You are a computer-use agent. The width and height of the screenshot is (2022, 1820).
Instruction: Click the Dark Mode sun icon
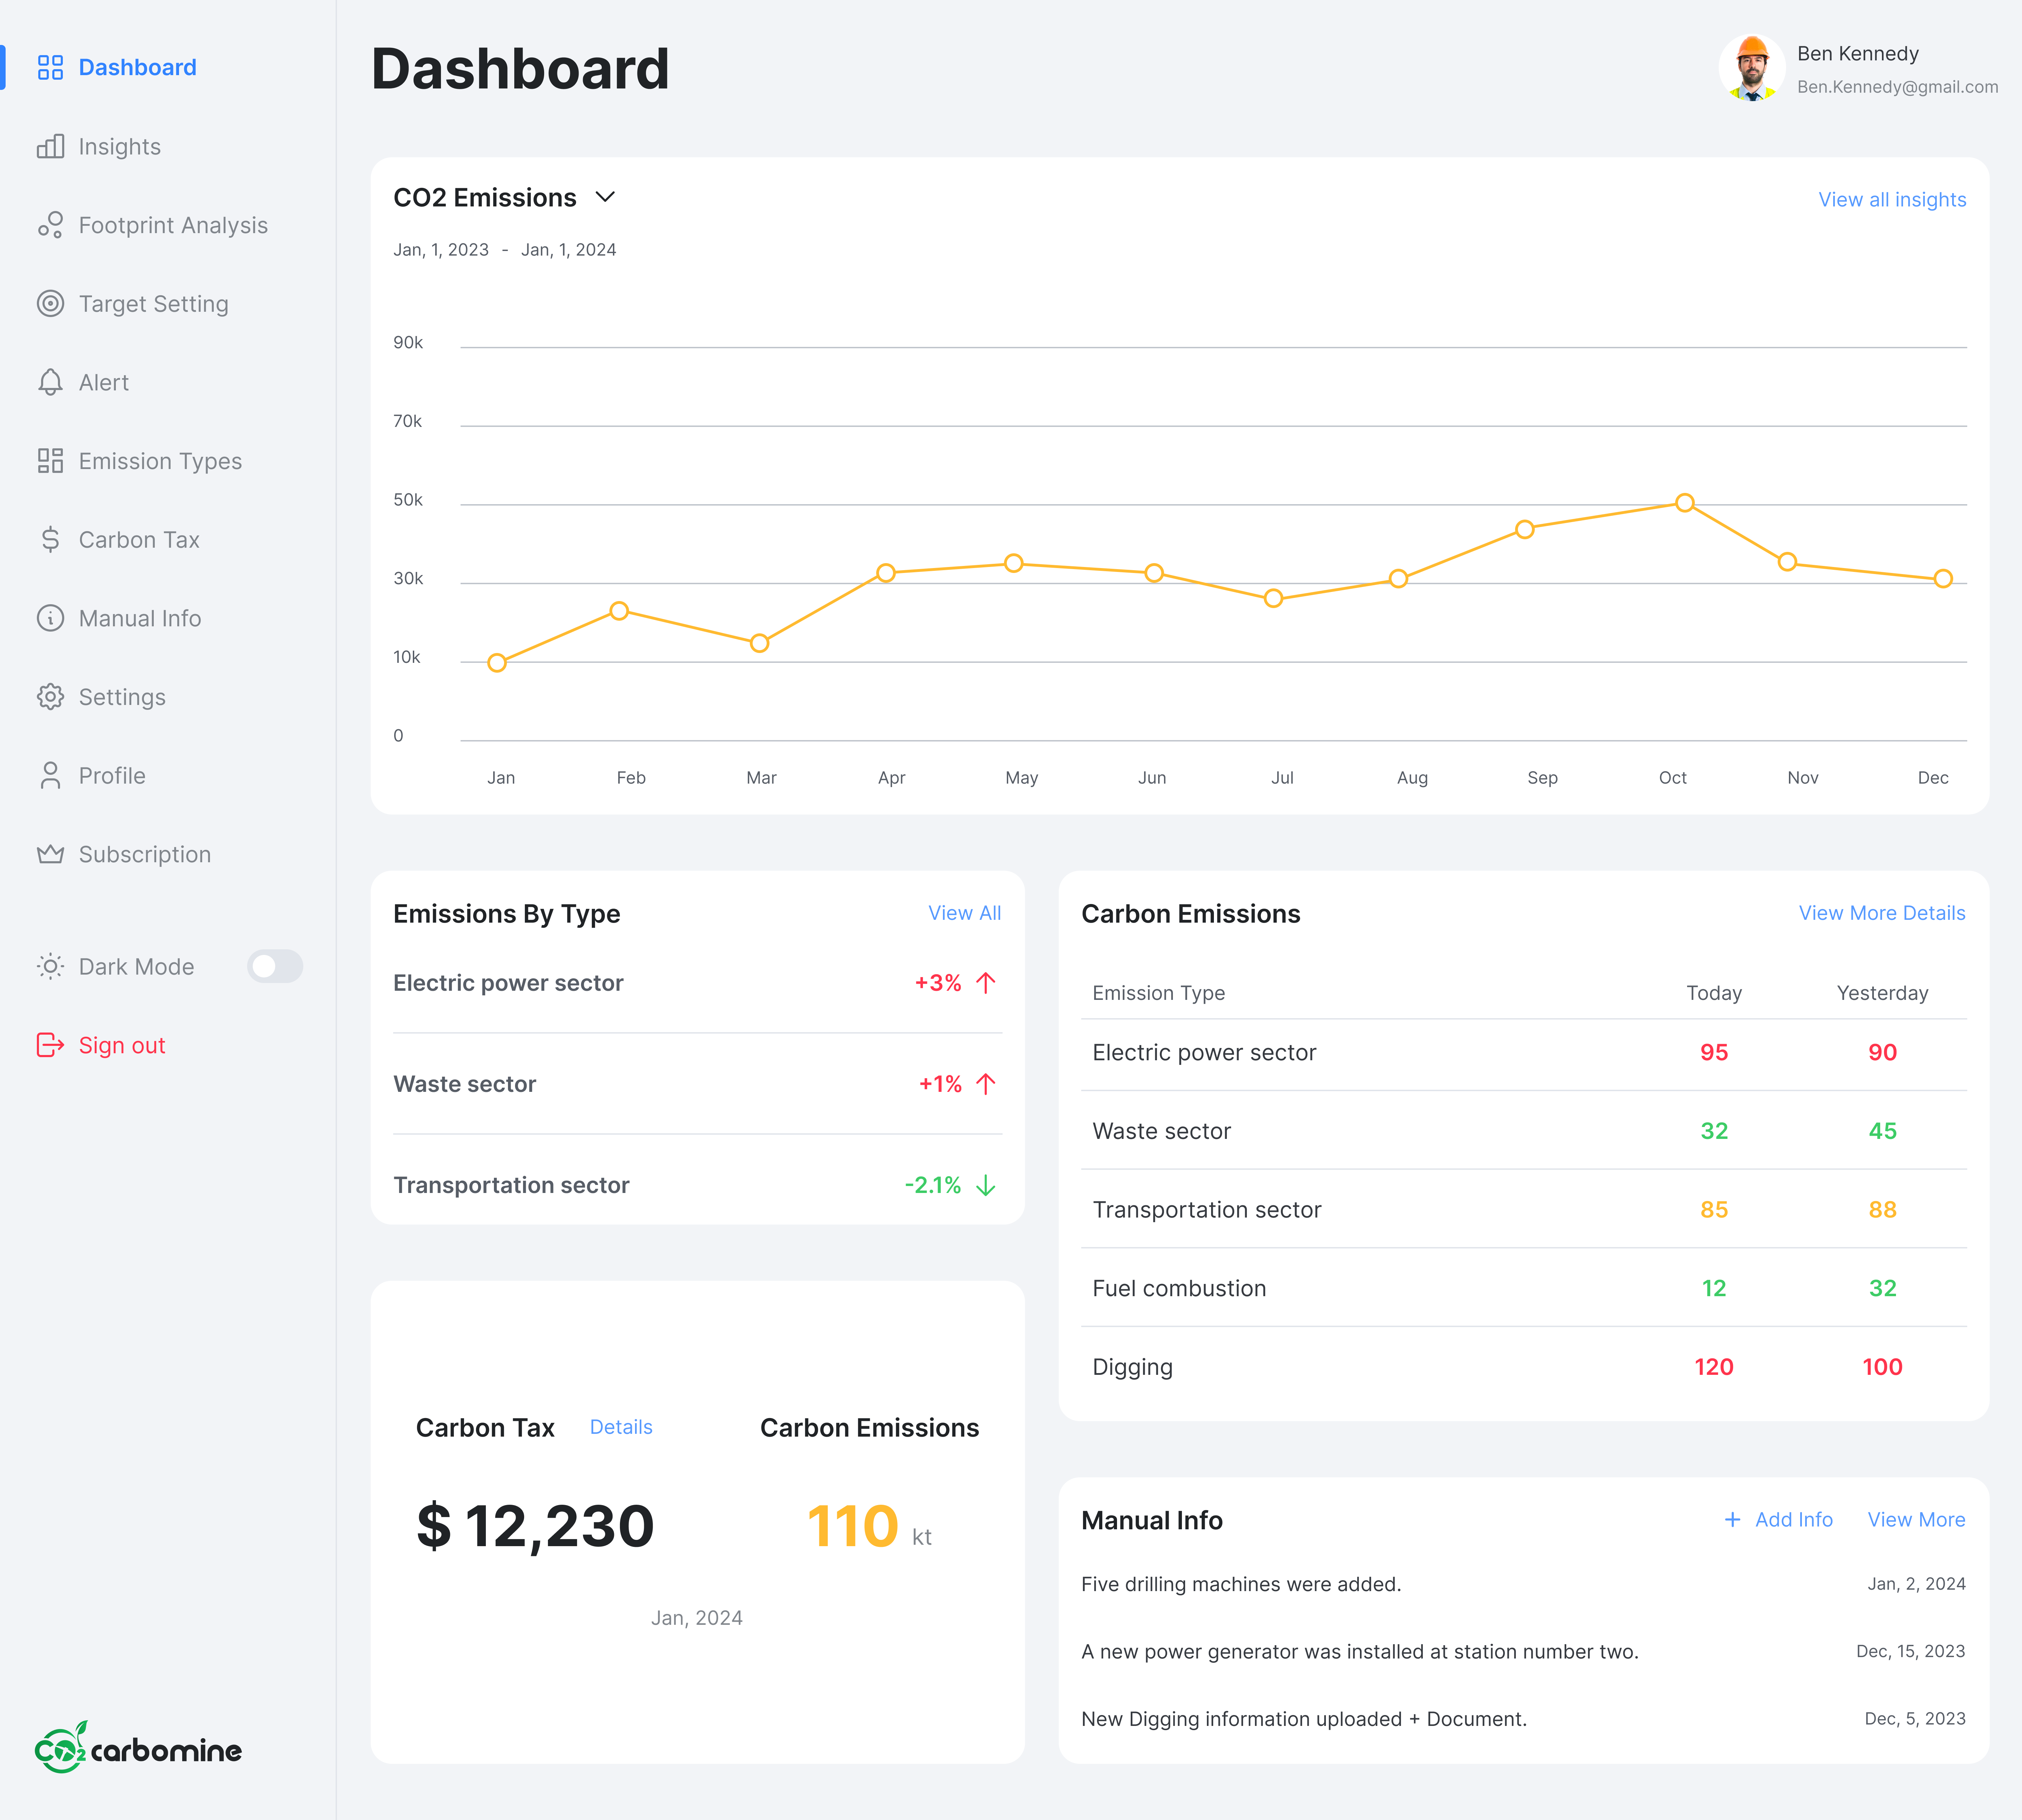[50, 966]
